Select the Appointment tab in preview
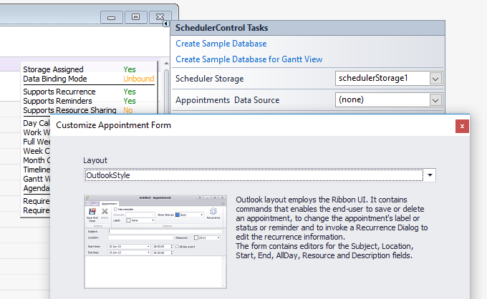Screen dimensions: 487x299 (x=108, y=203)
